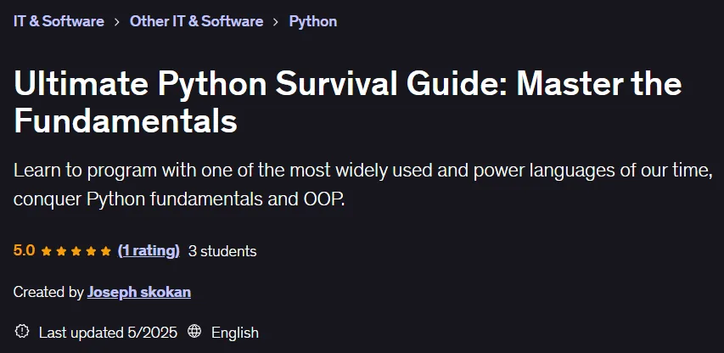
Task: Click the English language label
Action: coord(235,333)
